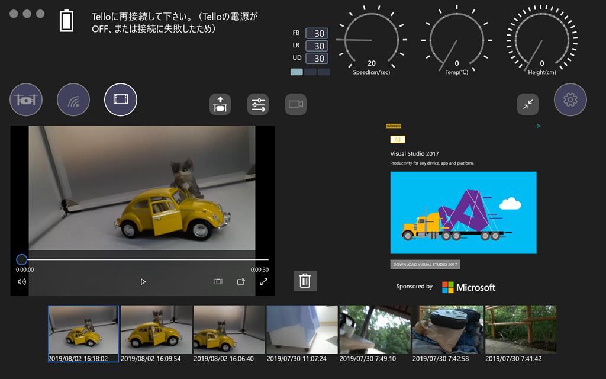This screenshot has width=606, height=379.
Task: Click the shrink view arrows icon
Action: 528,104
